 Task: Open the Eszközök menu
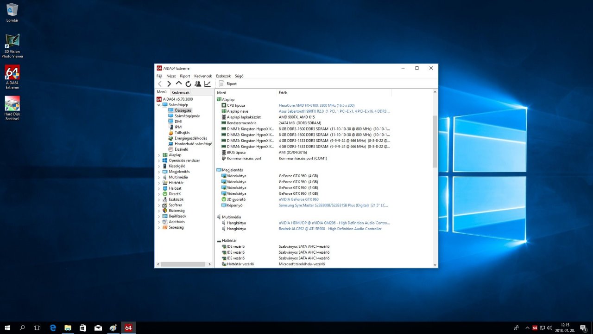pyautogui.click(x=223, y=76)
